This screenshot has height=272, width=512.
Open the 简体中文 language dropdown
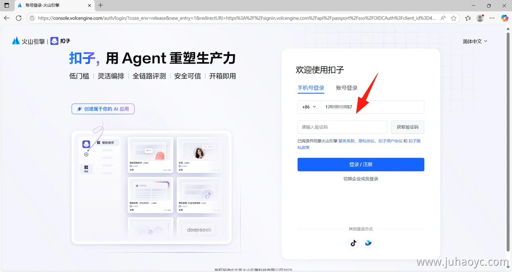coord(475,41)
